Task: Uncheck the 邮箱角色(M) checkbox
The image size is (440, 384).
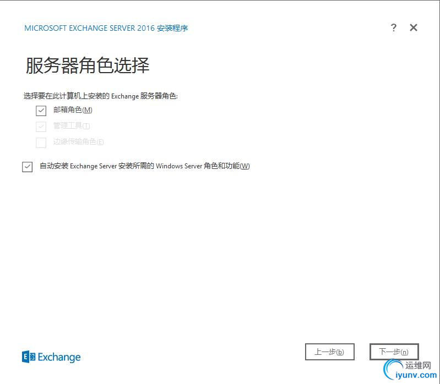Action: tap(41, 111)
